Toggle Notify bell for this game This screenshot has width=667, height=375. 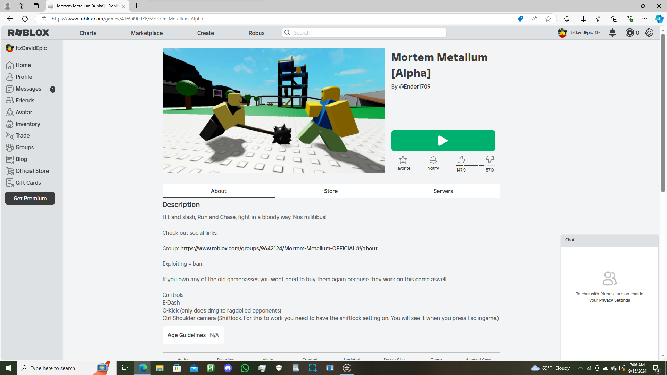point(433,160)
